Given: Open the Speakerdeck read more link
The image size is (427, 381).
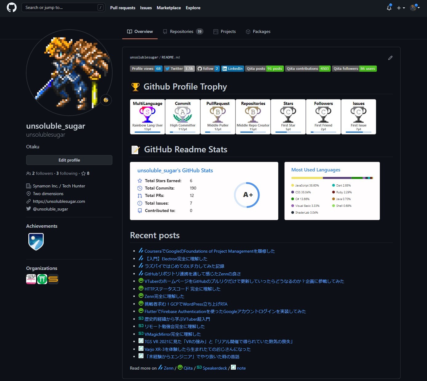Looking at the screenshot, I should (x=215, y=368).
